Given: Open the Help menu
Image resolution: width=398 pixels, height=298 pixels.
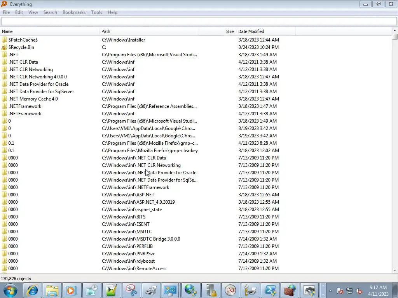Looking at the screenshot, I should [x=112, y=12].
